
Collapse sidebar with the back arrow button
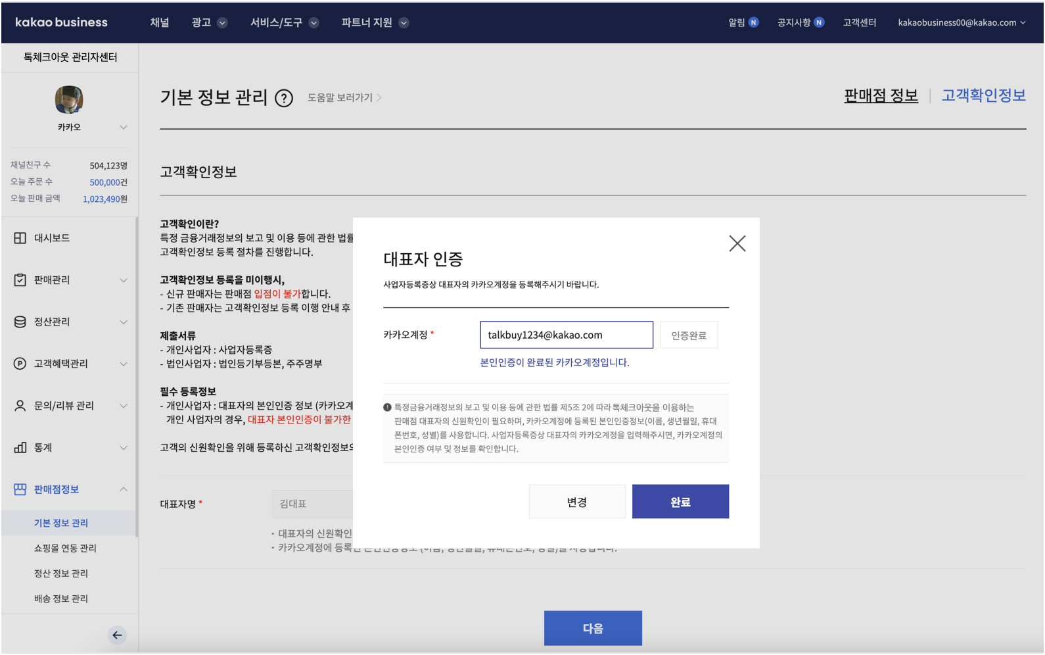tap(116, 635)
